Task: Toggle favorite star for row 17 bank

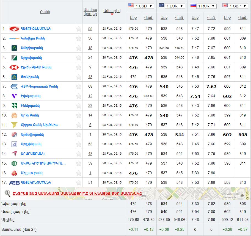Action: pyautogui.click(x=79, y=183)
